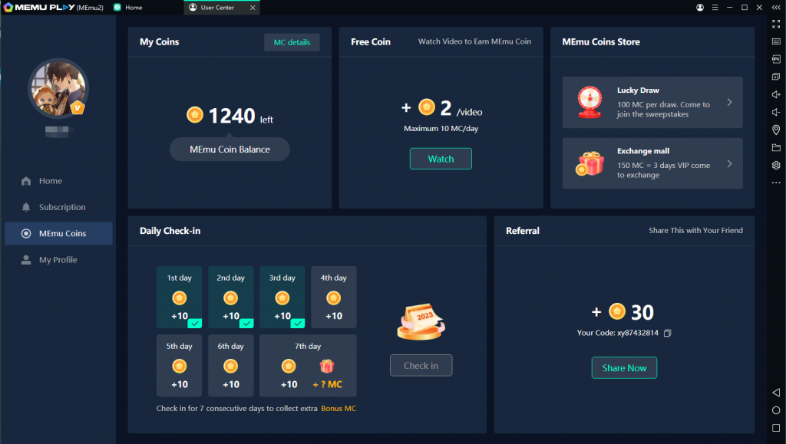
Task: Open the multi-instance manager icon
Action: [x=776, y=76]
